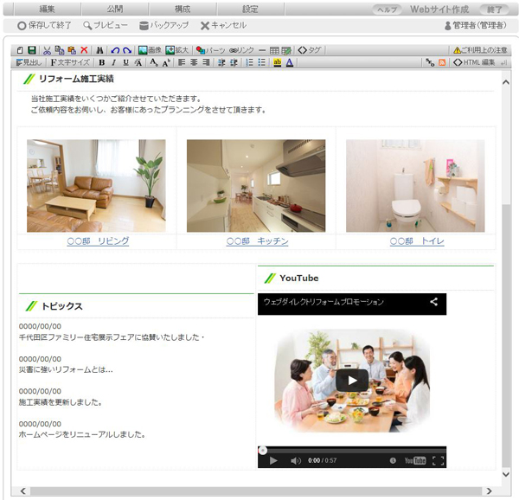Pick font color with A icon
Viewport: 519px width, 500px height.
pos(290,62)
